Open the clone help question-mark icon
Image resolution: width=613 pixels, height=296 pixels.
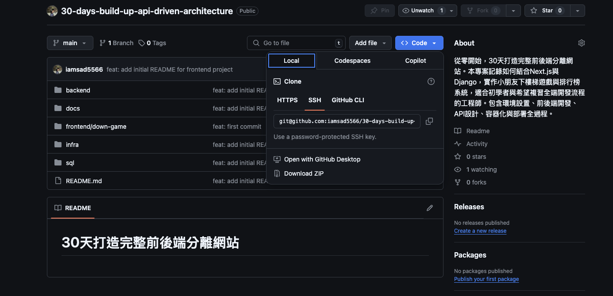431,81
